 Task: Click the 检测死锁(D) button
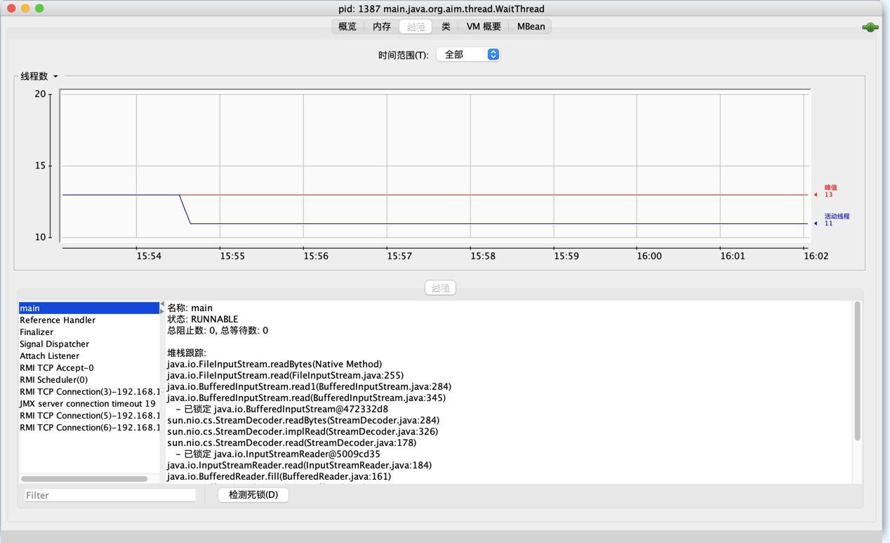point(253,495)
